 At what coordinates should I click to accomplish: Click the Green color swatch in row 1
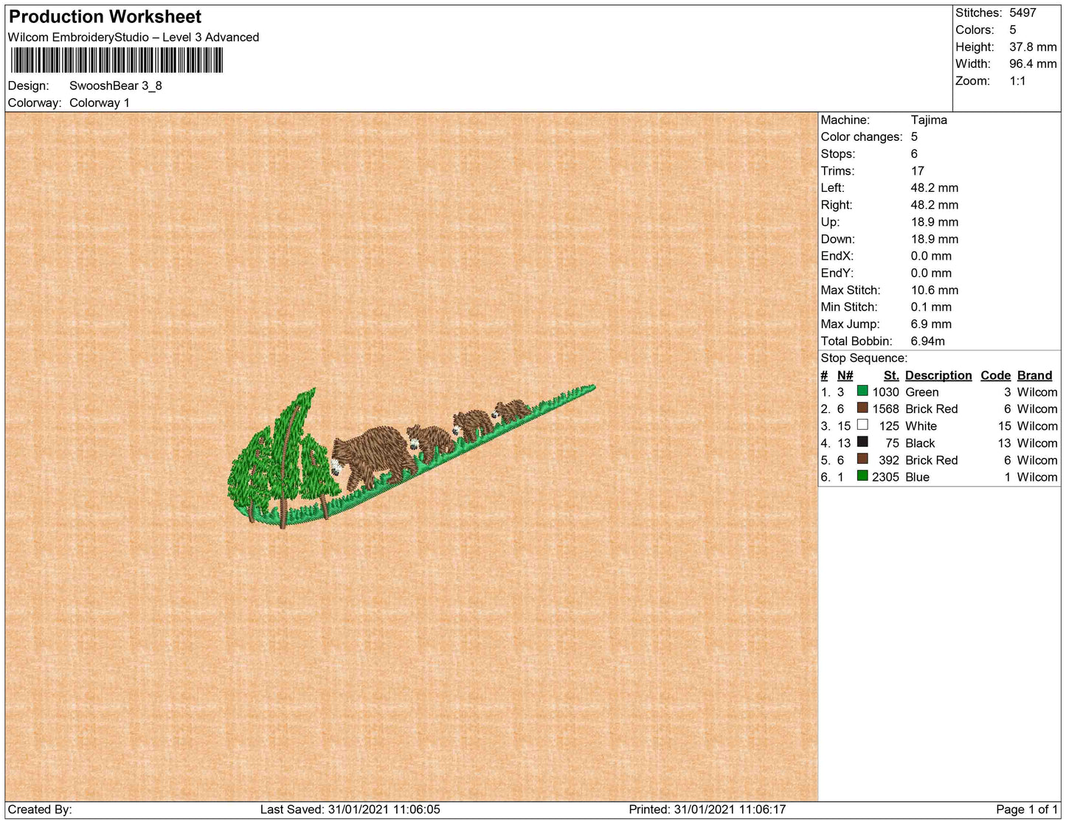click(x=862, y=391)
